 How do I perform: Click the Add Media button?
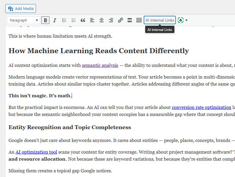[20, 8]
